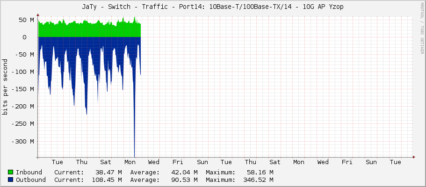Screen dimensions: 426x187
Task: Click Inbound maximum value 58.16 M
Action: pyautogui.click(x=260, y=173)
